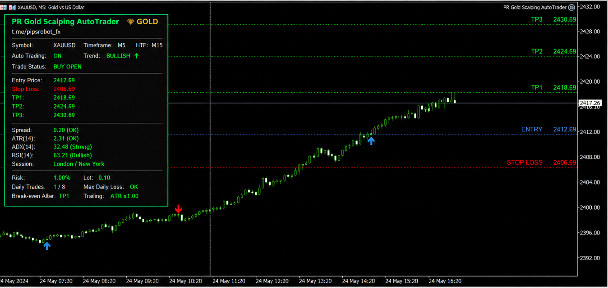The height and width of the screenshot is (288, 608).
Task: Click the current price tag 2417.26 on price axis
Action: tap(590, 103)
